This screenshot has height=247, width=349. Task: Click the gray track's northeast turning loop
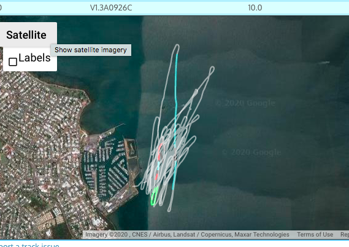point(212,69)
